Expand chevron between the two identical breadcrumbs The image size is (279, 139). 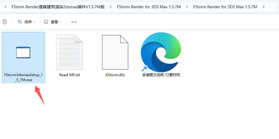(x=187, y=7)
